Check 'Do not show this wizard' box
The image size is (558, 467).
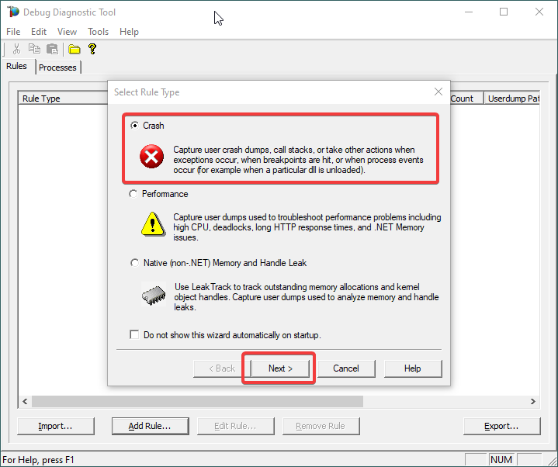click(x=135, y=335)
